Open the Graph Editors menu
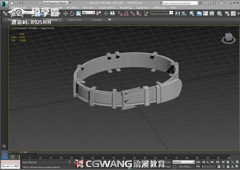 click(107, 8)
